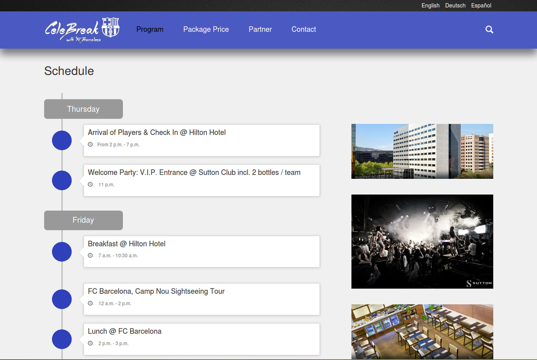Select timeline marker for Camp Nou tour
Screen dimensions: 537x360
pos(62,299)
